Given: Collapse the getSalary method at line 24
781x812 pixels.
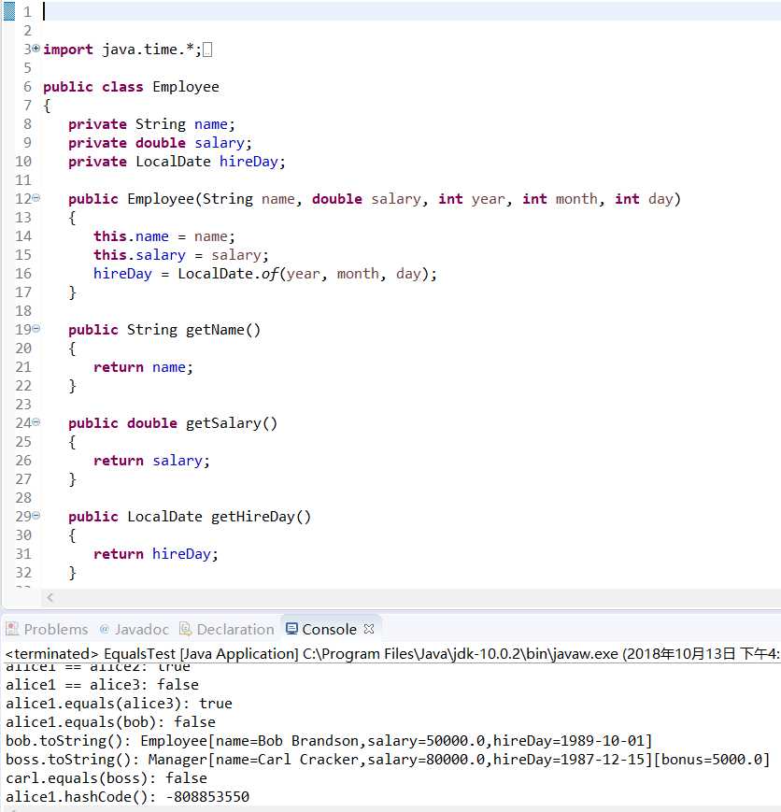Looking at the screenshot, I should 36,422.
